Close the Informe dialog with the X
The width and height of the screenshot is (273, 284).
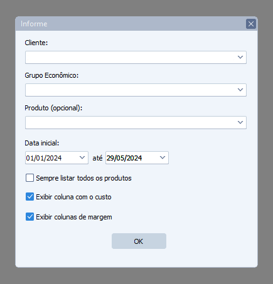tap(251, 24)
